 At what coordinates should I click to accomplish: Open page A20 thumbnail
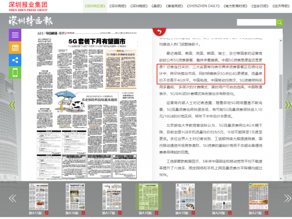222,197
